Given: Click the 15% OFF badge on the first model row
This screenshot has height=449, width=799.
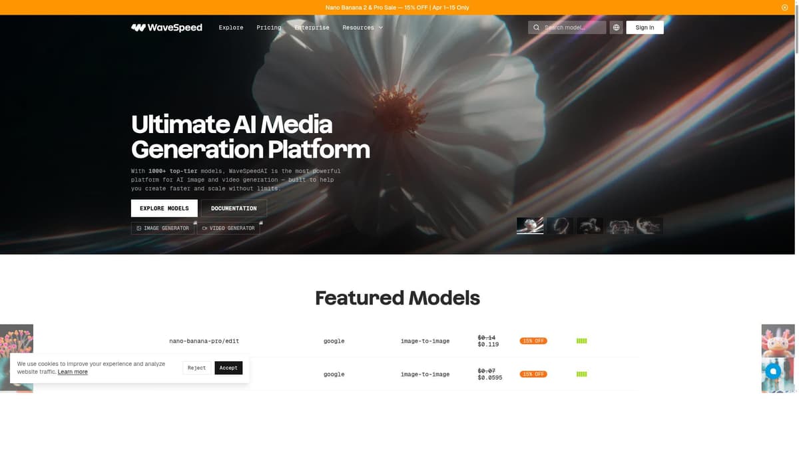Looking at the screenshot, I should 533,341.
